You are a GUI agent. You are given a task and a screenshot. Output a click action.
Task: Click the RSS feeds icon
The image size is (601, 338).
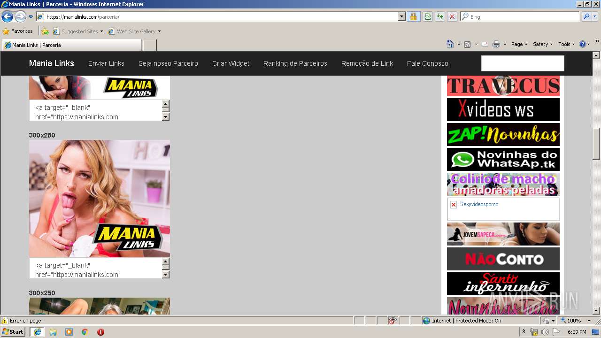coord(467,44)
